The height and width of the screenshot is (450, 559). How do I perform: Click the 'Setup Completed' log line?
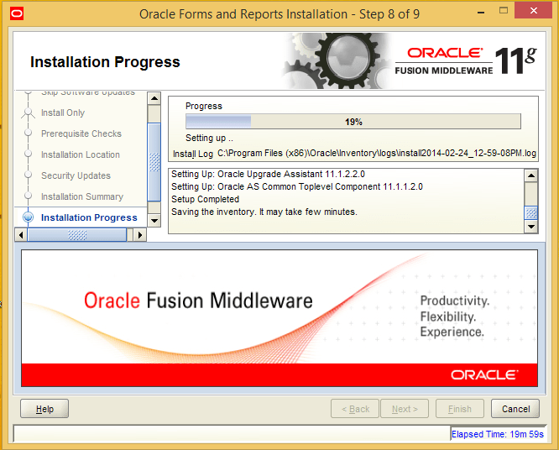205,199
